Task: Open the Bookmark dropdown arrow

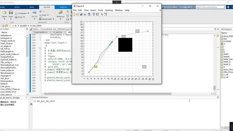Action: tap(54, 19)
